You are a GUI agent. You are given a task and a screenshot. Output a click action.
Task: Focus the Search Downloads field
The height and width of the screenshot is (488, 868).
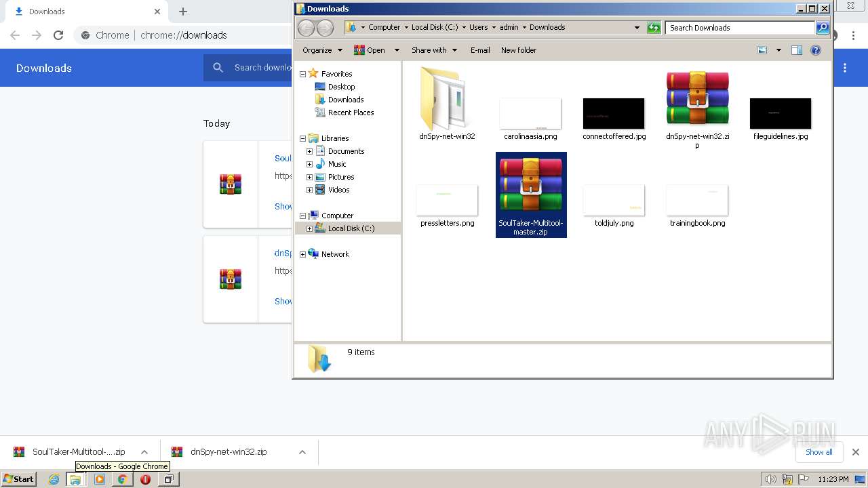coord(741,28)
